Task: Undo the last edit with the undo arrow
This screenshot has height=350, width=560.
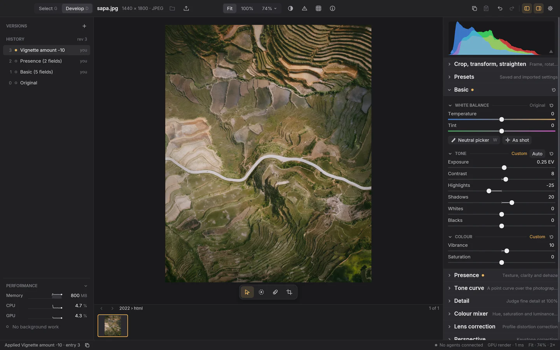Action: (500, 8)
